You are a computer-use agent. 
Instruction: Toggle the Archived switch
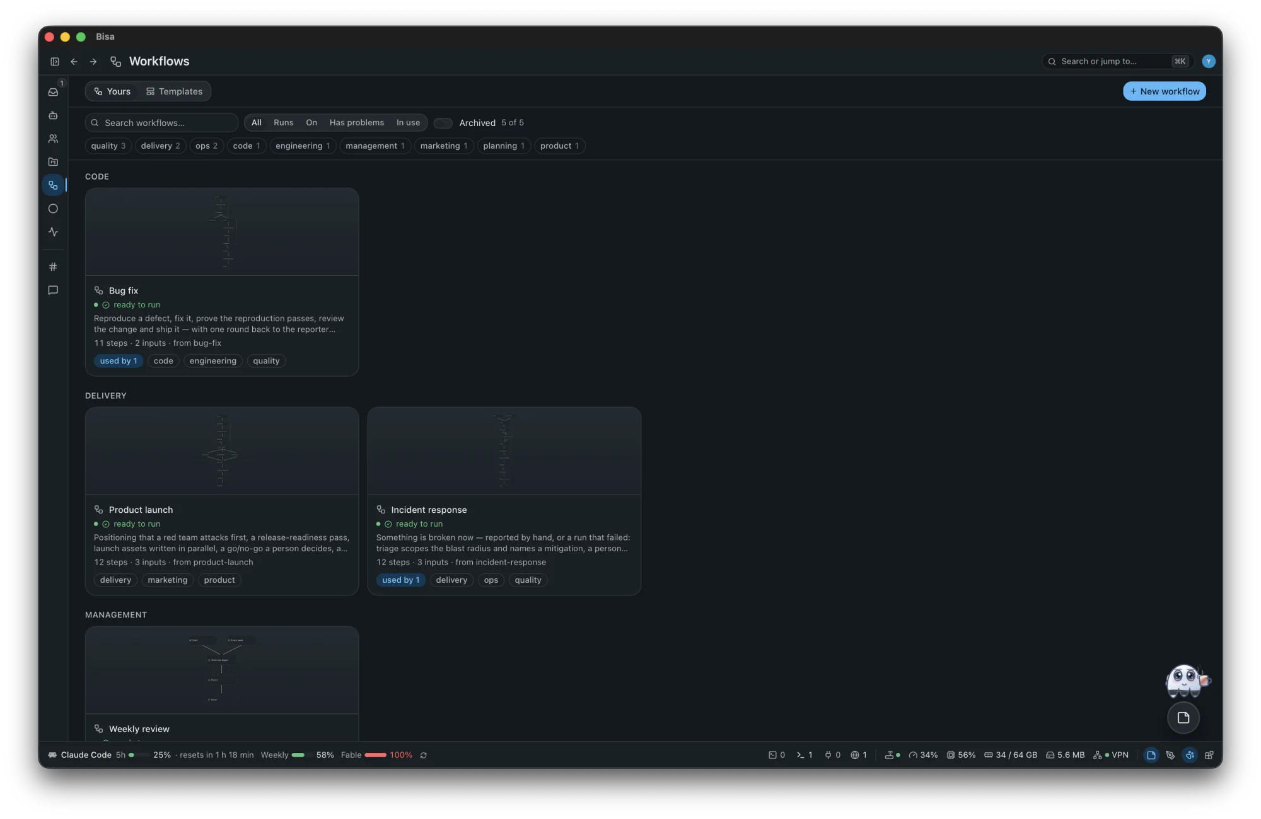(443, 123)
